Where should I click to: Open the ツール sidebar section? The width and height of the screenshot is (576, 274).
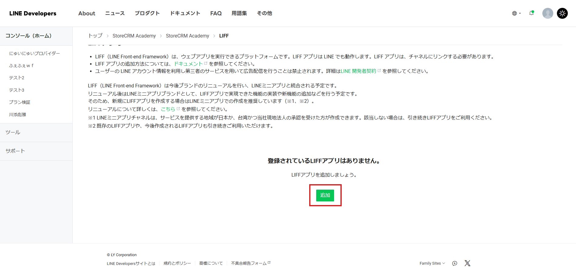pyautogui.click(x=13, y=132)
